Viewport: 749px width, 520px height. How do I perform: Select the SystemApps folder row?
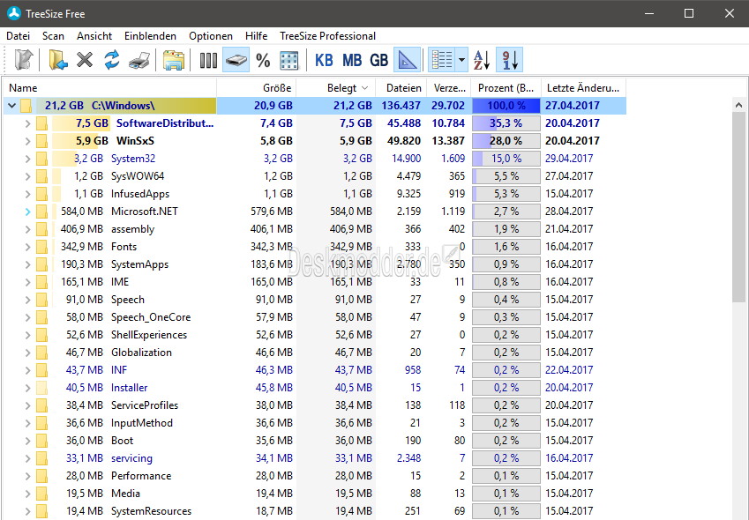[x=315, y=264]
